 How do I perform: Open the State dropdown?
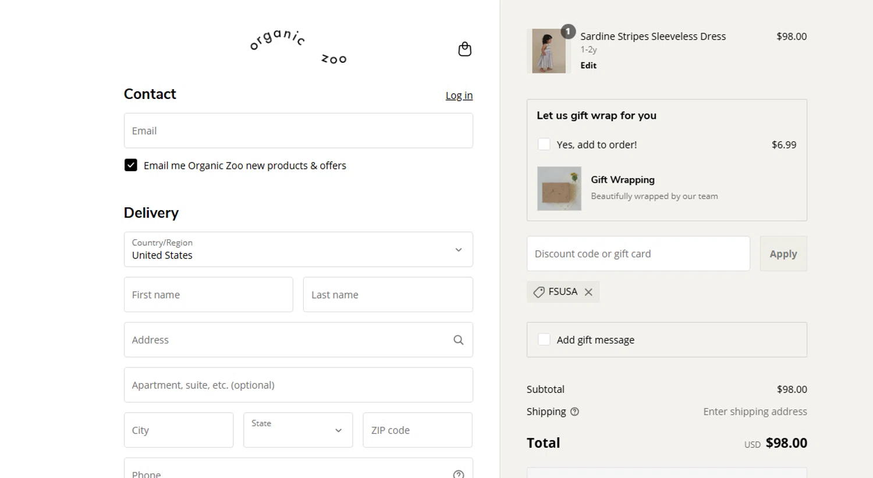coord(298,430)
